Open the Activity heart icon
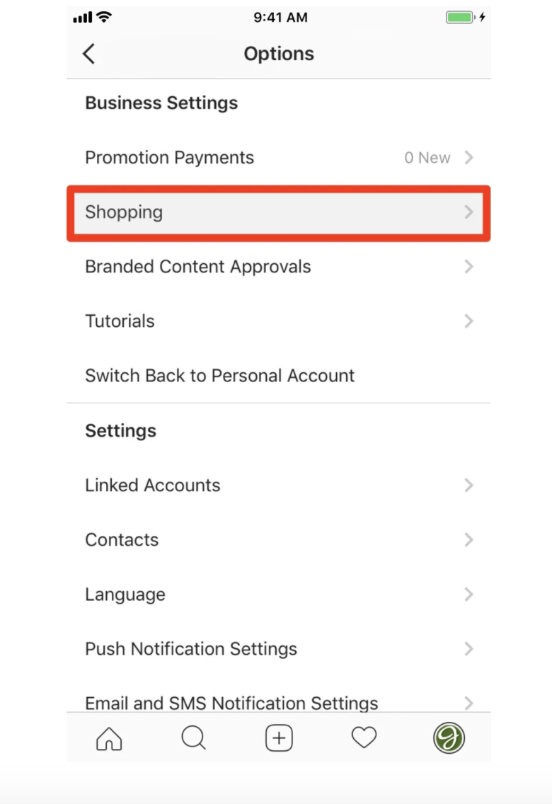Image resolution: width=552 pixels, height=804 pixels. pos(364,737)
